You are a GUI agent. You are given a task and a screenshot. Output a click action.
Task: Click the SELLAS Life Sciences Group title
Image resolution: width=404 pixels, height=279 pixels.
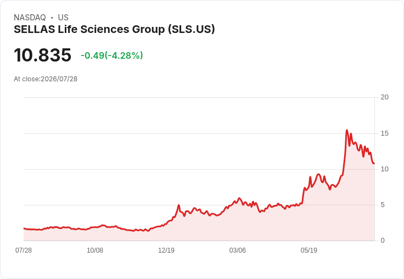114,30
